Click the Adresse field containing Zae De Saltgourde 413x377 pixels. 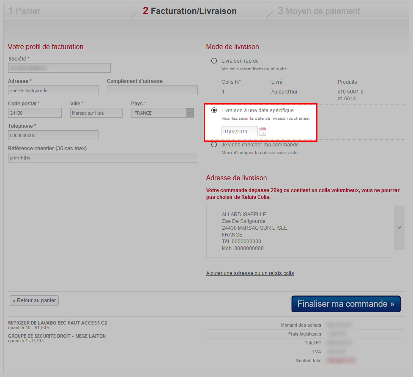(x=53, y=91)
